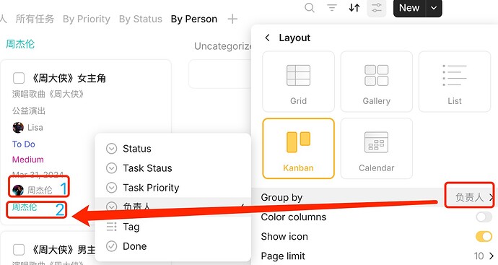Select Done in group-by menu
Image resolution: width=498 pixels, height=265 pixels.
point(172,246)
